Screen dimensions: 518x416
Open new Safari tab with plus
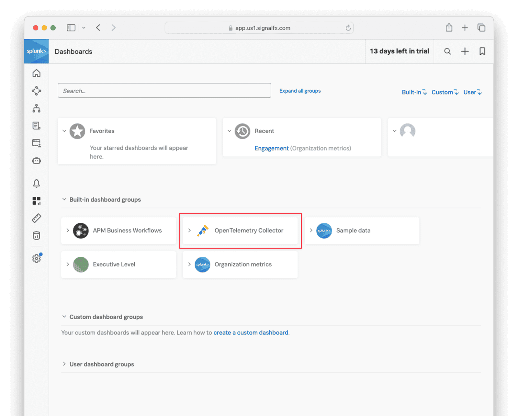[465, 28]
